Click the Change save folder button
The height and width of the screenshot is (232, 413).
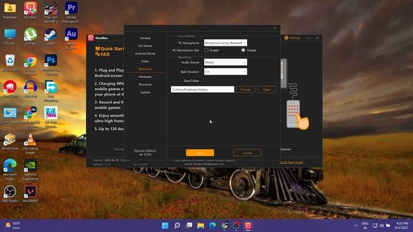[245, 90]
